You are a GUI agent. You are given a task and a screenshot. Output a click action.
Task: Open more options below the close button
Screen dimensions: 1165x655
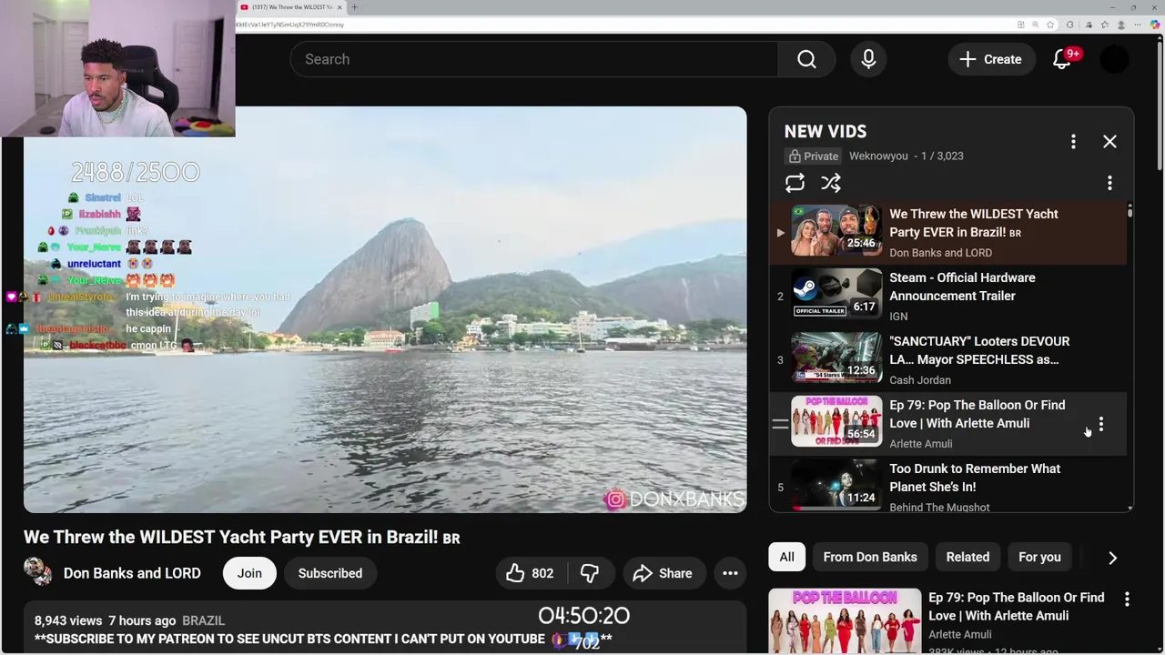click(x=1109, y=183)
